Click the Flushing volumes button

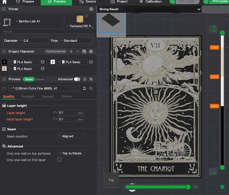tap(55, 52)
